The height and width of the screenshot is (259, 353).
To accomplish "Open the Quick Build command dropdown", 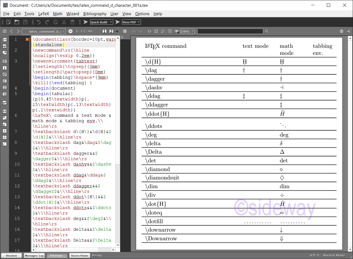I will click(x=110, y=22).
